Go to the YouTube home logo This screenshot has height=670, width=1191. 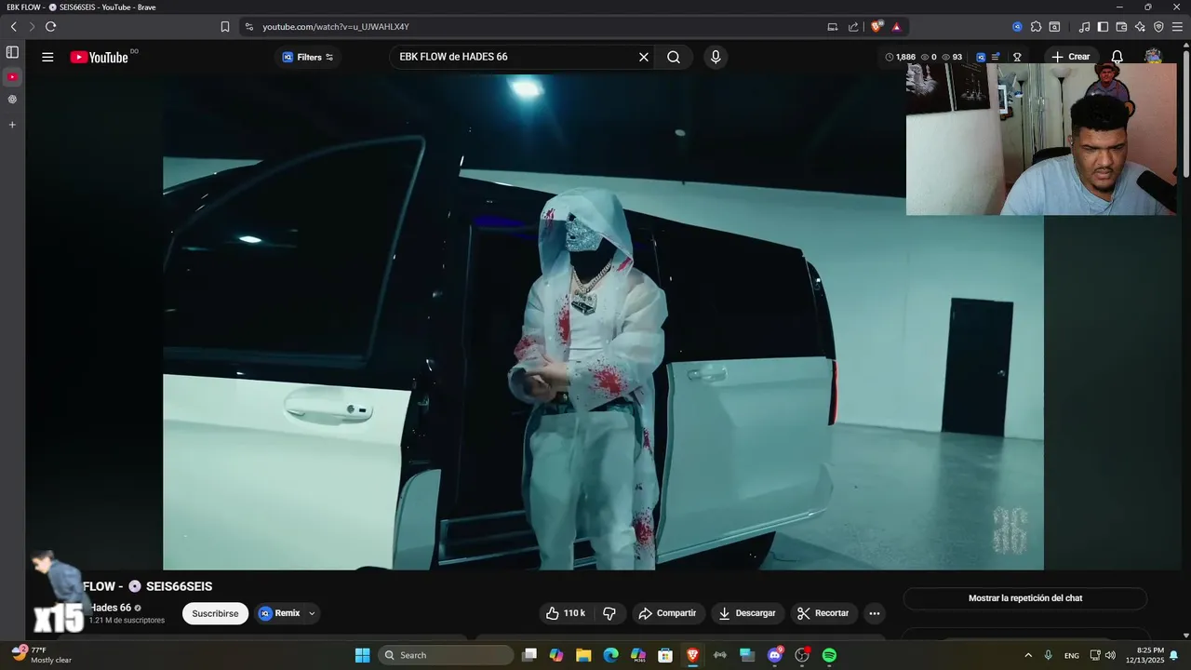click(99, 57)
